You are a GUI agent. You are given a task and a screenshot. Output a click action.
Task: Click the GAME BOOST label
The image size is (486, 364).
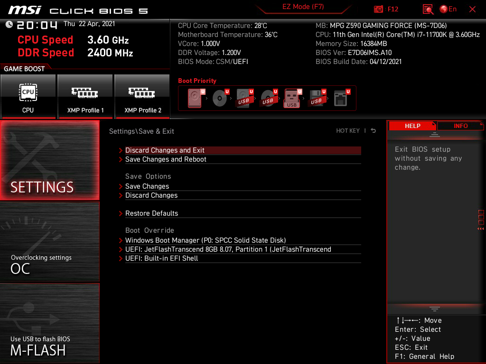pyautogui.click(x=24, y=69)
